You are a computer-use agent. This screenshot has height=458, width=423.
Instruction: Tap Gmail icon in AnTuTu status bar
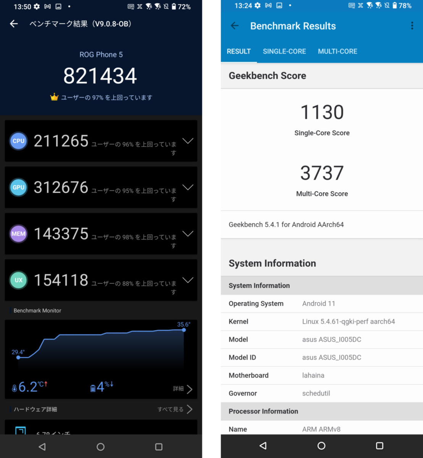click(x=47, y=6)
